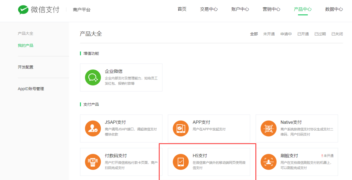Click the 未开通 status label on 刷脸支付
Viewport: 352px width, 180px height.
click(329, 156)
